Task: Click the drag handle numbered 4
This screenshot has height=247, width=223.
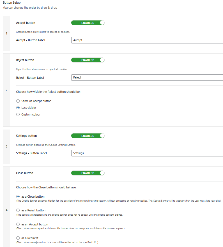Action: (6, 210)
